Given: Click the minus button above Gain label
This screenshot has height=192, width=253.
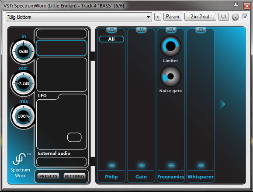Looking at the screenshot, I should click(x=142, y=165).
